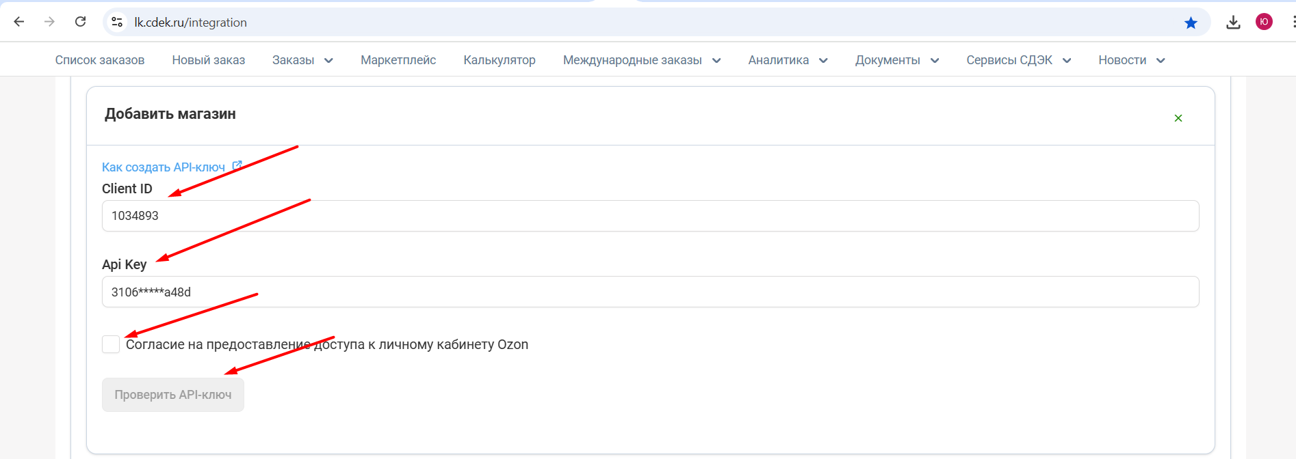This screenshot has width=1296, height=459.
Task: Expand the Заказы dropdown menu
Action: (302, 60)
